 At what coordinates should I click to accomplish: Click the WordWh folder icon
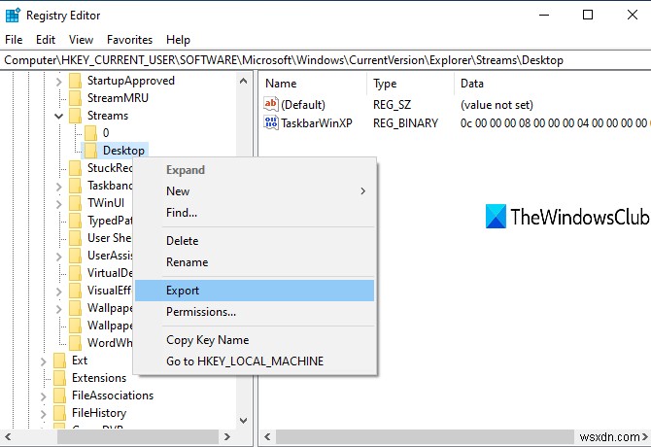(75, 343)
